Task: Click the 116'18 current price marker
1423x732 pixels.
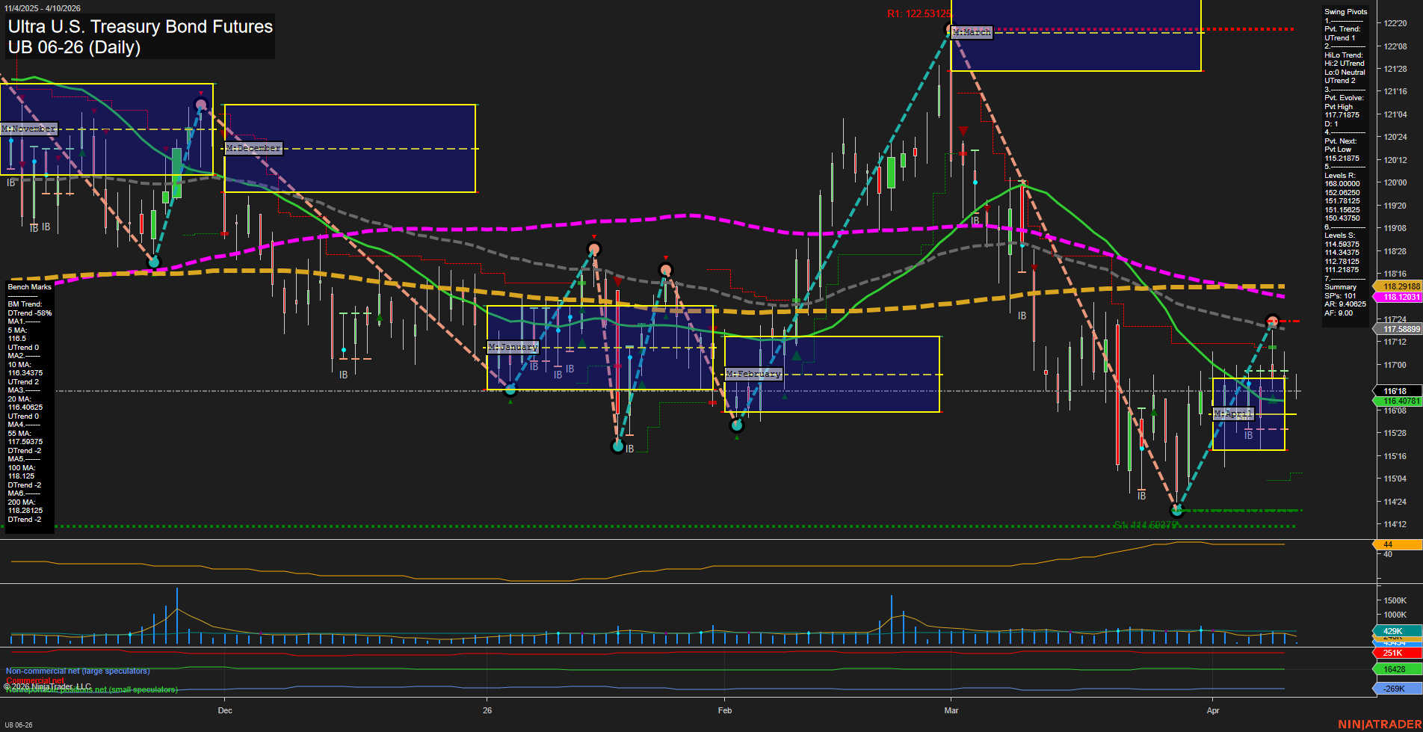Action: [x=1395, y=391]
